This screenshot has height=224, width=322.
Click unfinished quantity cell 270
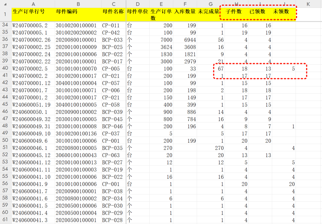click(x=211, y=148)
